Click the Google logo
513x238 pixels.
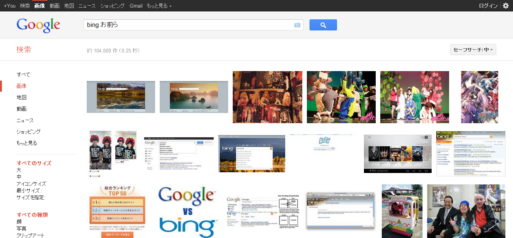pyautogui.click(x=38, y=25)
